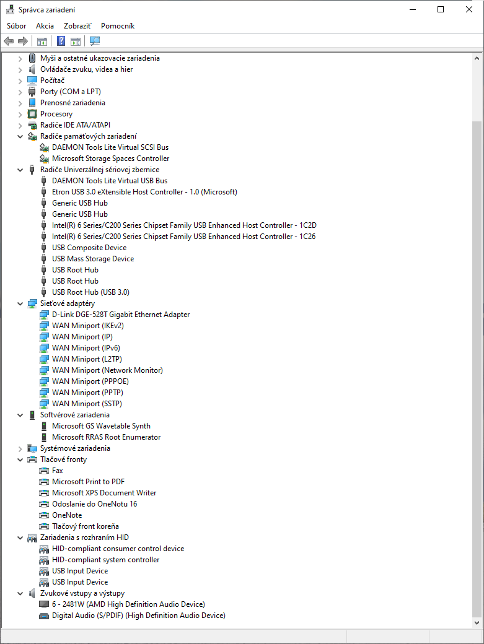Screen dimensions: 484x644
Task: Click the Forward arrow toolbar icon
Action: click(23, 41)
